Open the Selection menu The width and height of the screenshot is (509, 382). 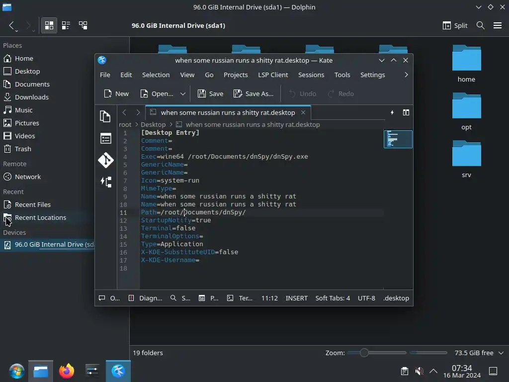point(156,75)
